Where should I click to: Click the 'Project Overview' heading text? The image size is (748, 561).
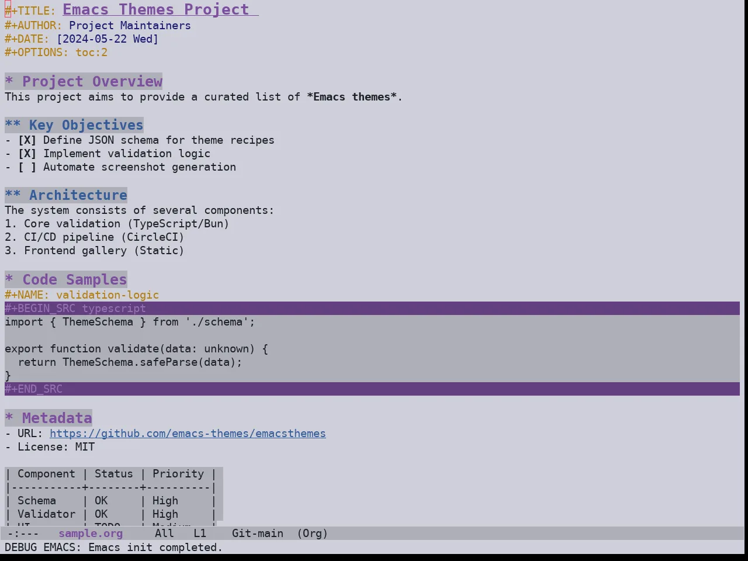92,81
